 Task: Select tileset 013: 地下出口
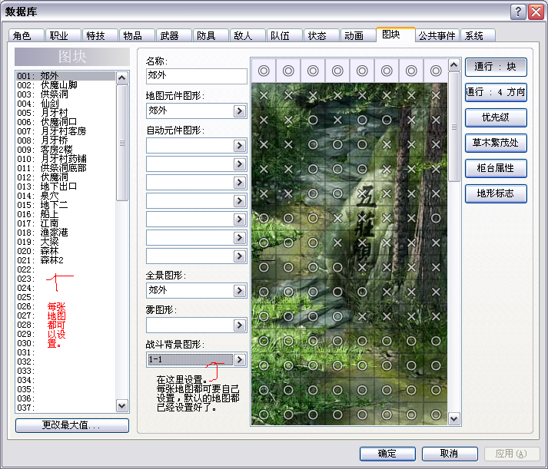click(x=65, y=187)
